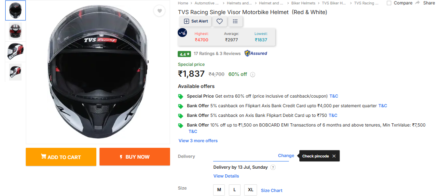Select size XL
This screenshot has width=440, height=196.
click(x=251, y=190)
